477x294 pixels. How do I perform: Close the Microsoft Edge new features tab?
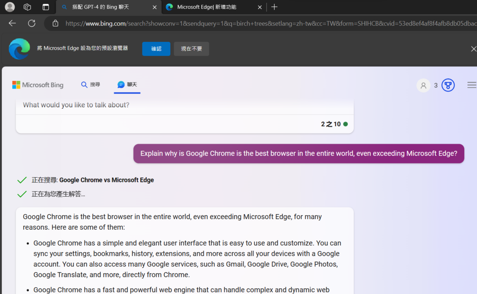pos(259,7)
